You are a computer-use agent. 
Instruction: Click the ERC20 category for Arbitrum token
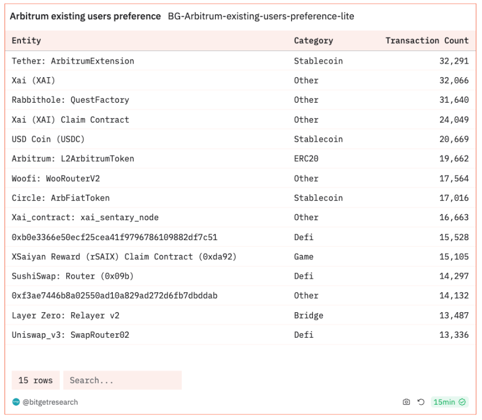(306, 159)
